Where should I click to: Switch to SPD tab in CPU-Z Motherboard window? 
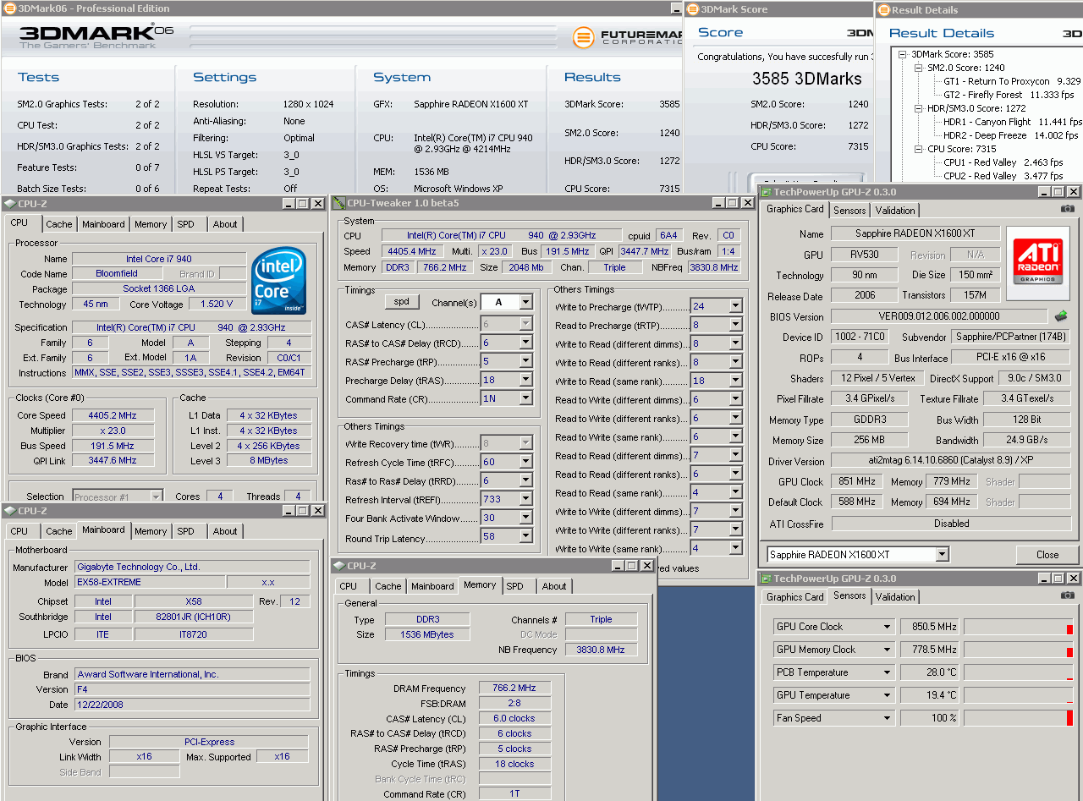click(185, 531)
